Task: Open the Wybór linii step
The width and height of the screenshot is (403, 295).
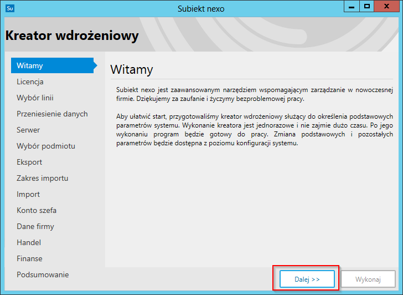Action: point(35,98)
